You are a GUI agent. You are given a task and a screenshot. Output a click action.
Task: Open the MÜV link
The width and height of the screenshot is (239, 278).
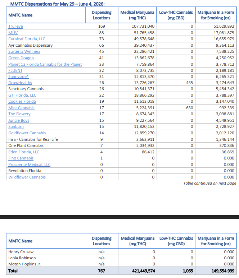[x=13, y=33]
